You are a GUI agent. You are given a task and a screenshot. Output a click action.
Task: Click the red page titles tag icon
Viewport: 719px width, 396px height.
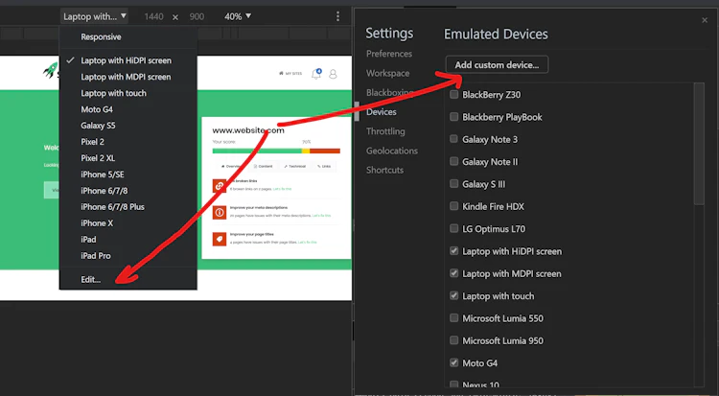click(x=220, y=239)
